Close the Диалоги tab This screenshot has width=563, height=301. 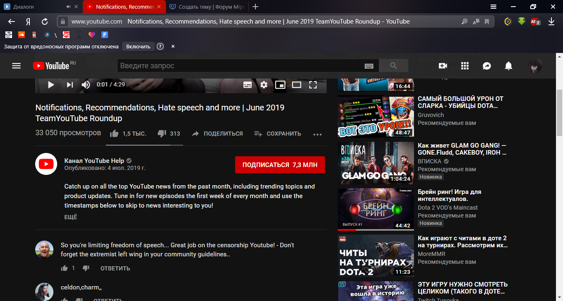coord(76,7)
